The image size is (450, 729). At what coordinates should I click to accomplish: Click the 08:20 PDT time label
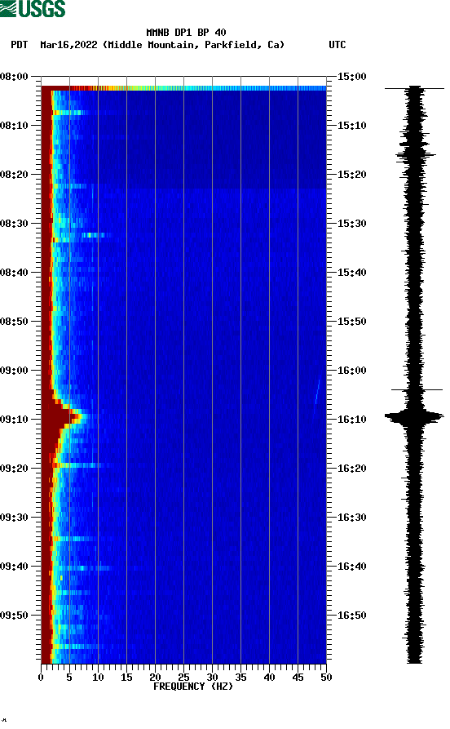(x=14, y=175)
